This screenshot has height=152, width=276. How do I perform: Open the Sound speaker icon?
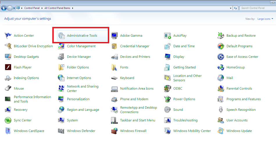(x=167, y=110)
